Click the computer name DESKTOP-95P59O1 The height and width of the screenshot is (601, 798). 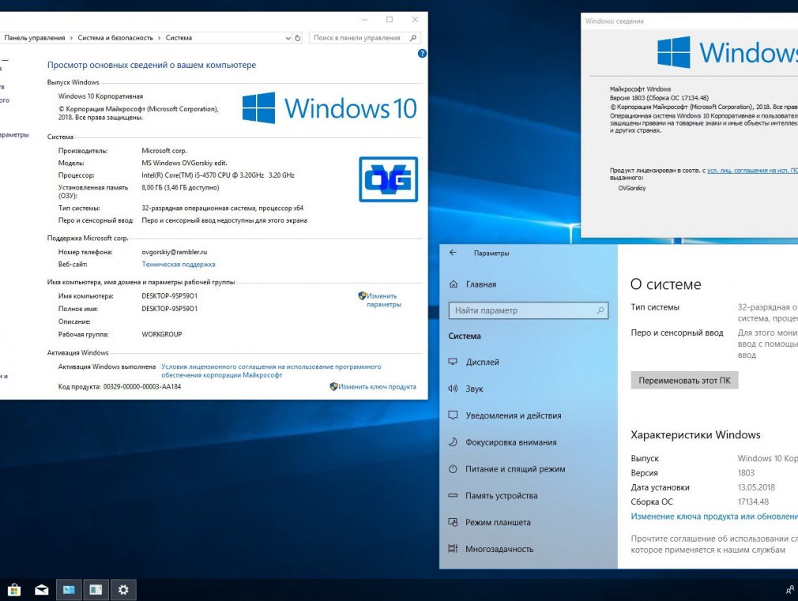click(x=169, y=295)
